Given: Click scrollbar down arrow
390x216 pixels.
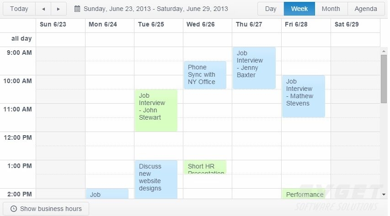Looking at the screenshot, I should pyautogui.click(x=384, y=195).
